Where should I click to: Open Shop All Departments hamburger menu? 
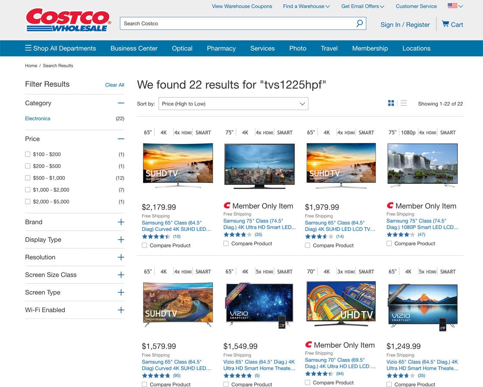coord(28,48)
